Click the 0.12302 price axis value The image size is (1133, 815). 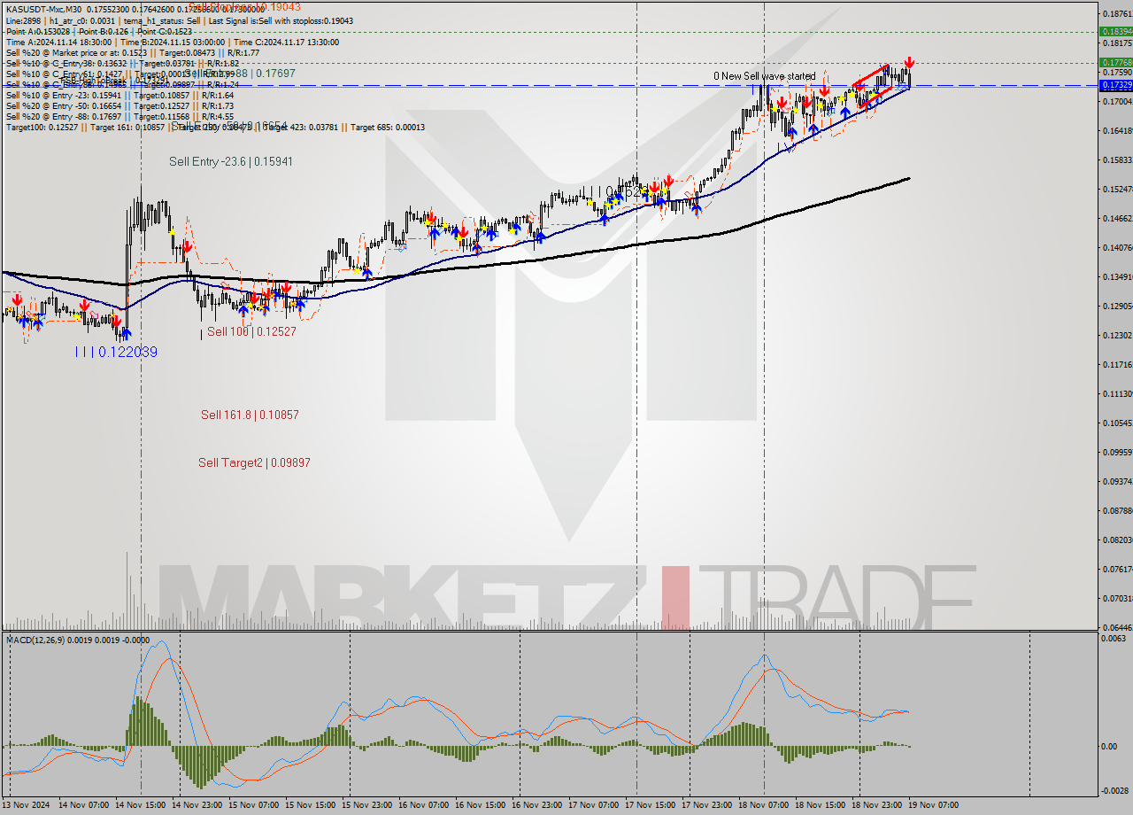tap(1116, 335)
